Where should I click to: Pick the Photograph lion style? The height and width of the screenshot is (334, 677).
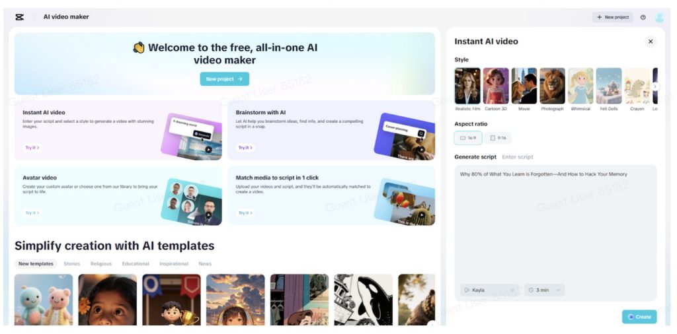tap(552, 86)
